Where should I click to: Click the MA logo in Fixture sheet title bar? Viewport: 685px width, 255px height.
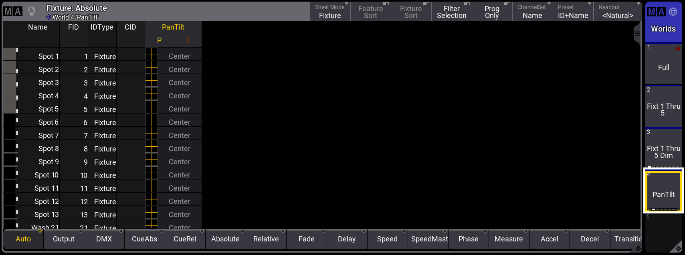point(12,11)
